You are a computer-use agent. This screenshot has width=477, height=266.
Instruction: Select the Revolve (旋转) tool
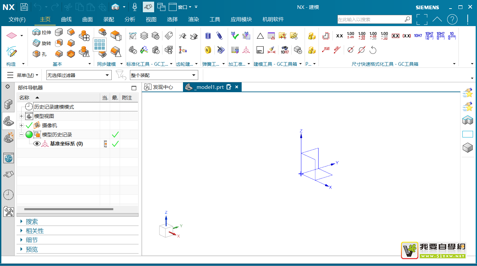pyautogui.click(x=36, y=43)
